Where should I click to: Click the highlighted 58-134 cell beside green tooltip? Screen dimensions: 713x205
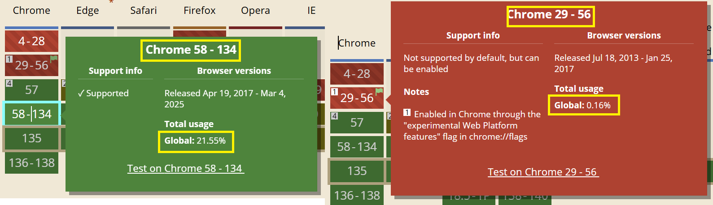[x=31, y=114]
